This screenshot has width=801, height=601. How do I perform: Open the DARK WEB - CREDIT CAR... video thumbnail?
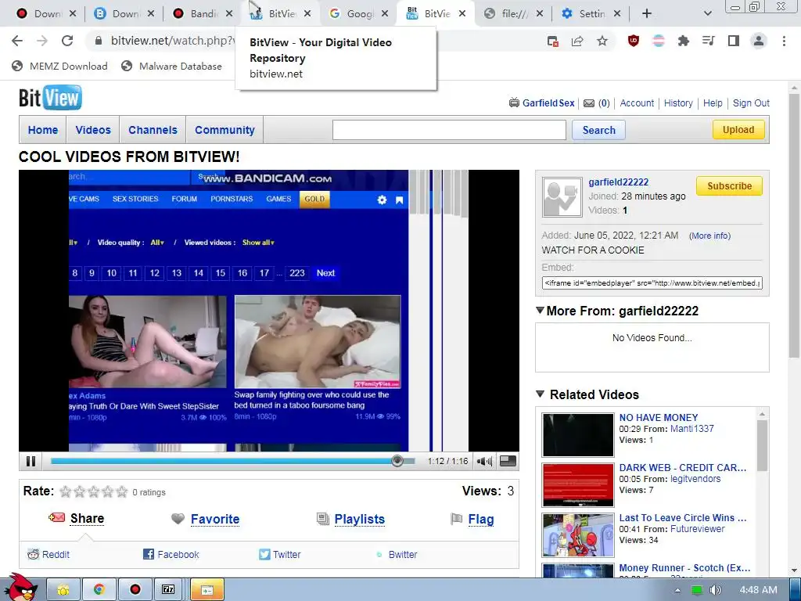(578, 485)
